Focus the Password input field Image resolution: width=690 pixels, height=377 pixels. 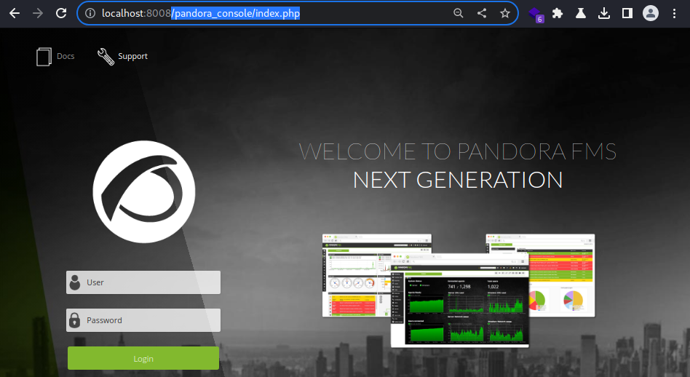[143, 320]
